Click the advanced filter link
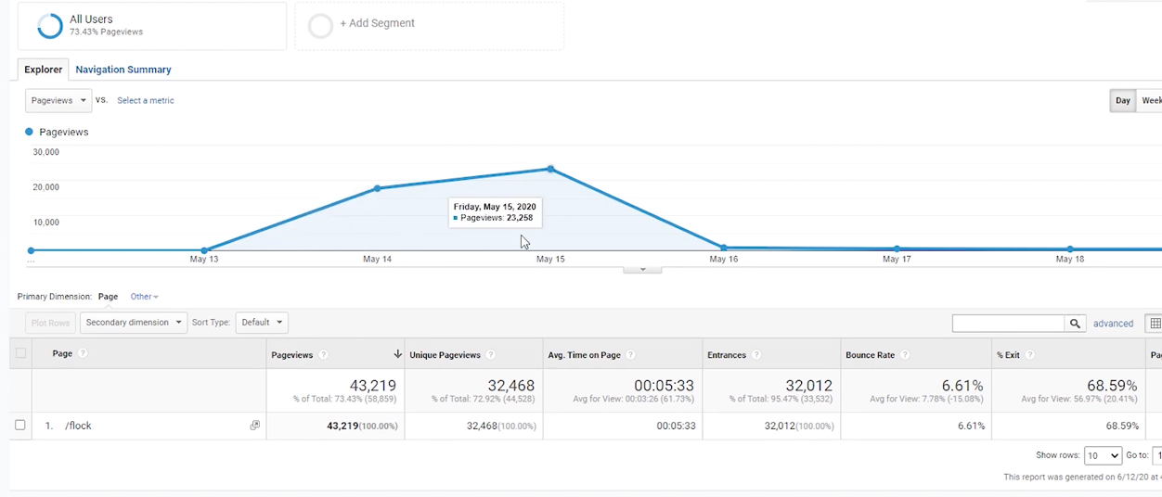This screenshot has height=497, width=1162. (x=1113, y=324)
